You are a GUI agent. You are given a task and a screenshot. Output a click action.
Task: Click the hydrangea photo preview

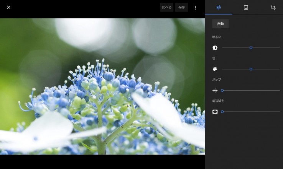click(x=102, y=86)
